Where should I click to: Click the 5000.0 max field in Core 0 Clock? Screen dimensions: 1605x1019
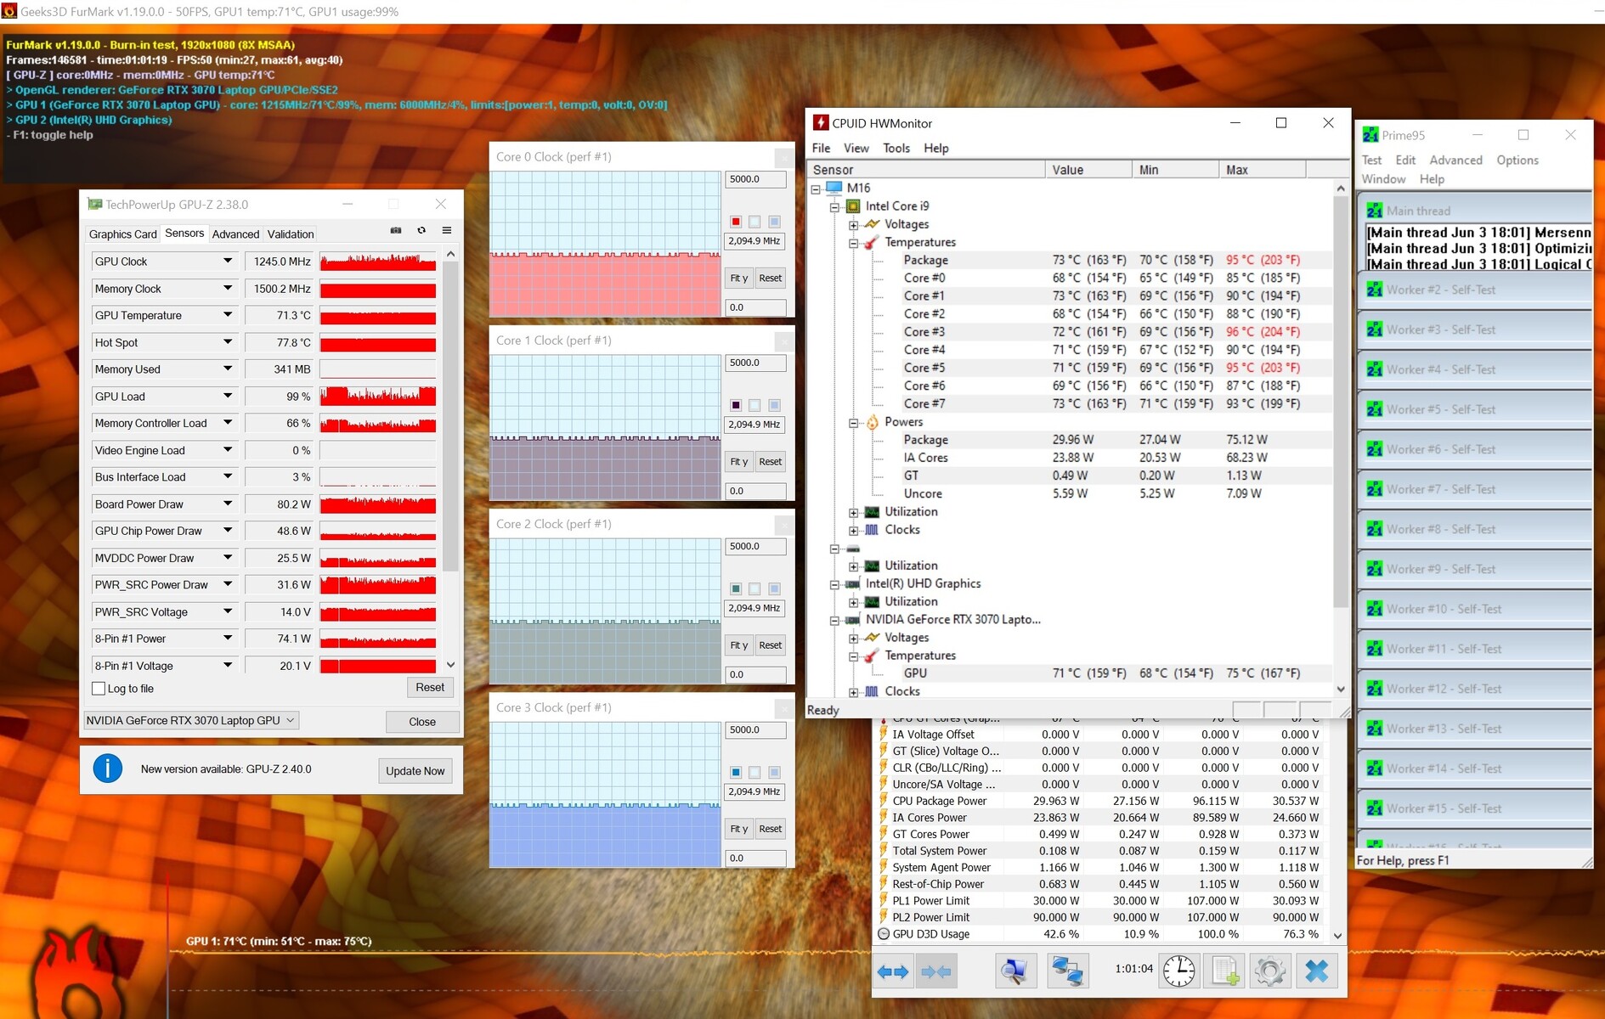coord(755,179)
